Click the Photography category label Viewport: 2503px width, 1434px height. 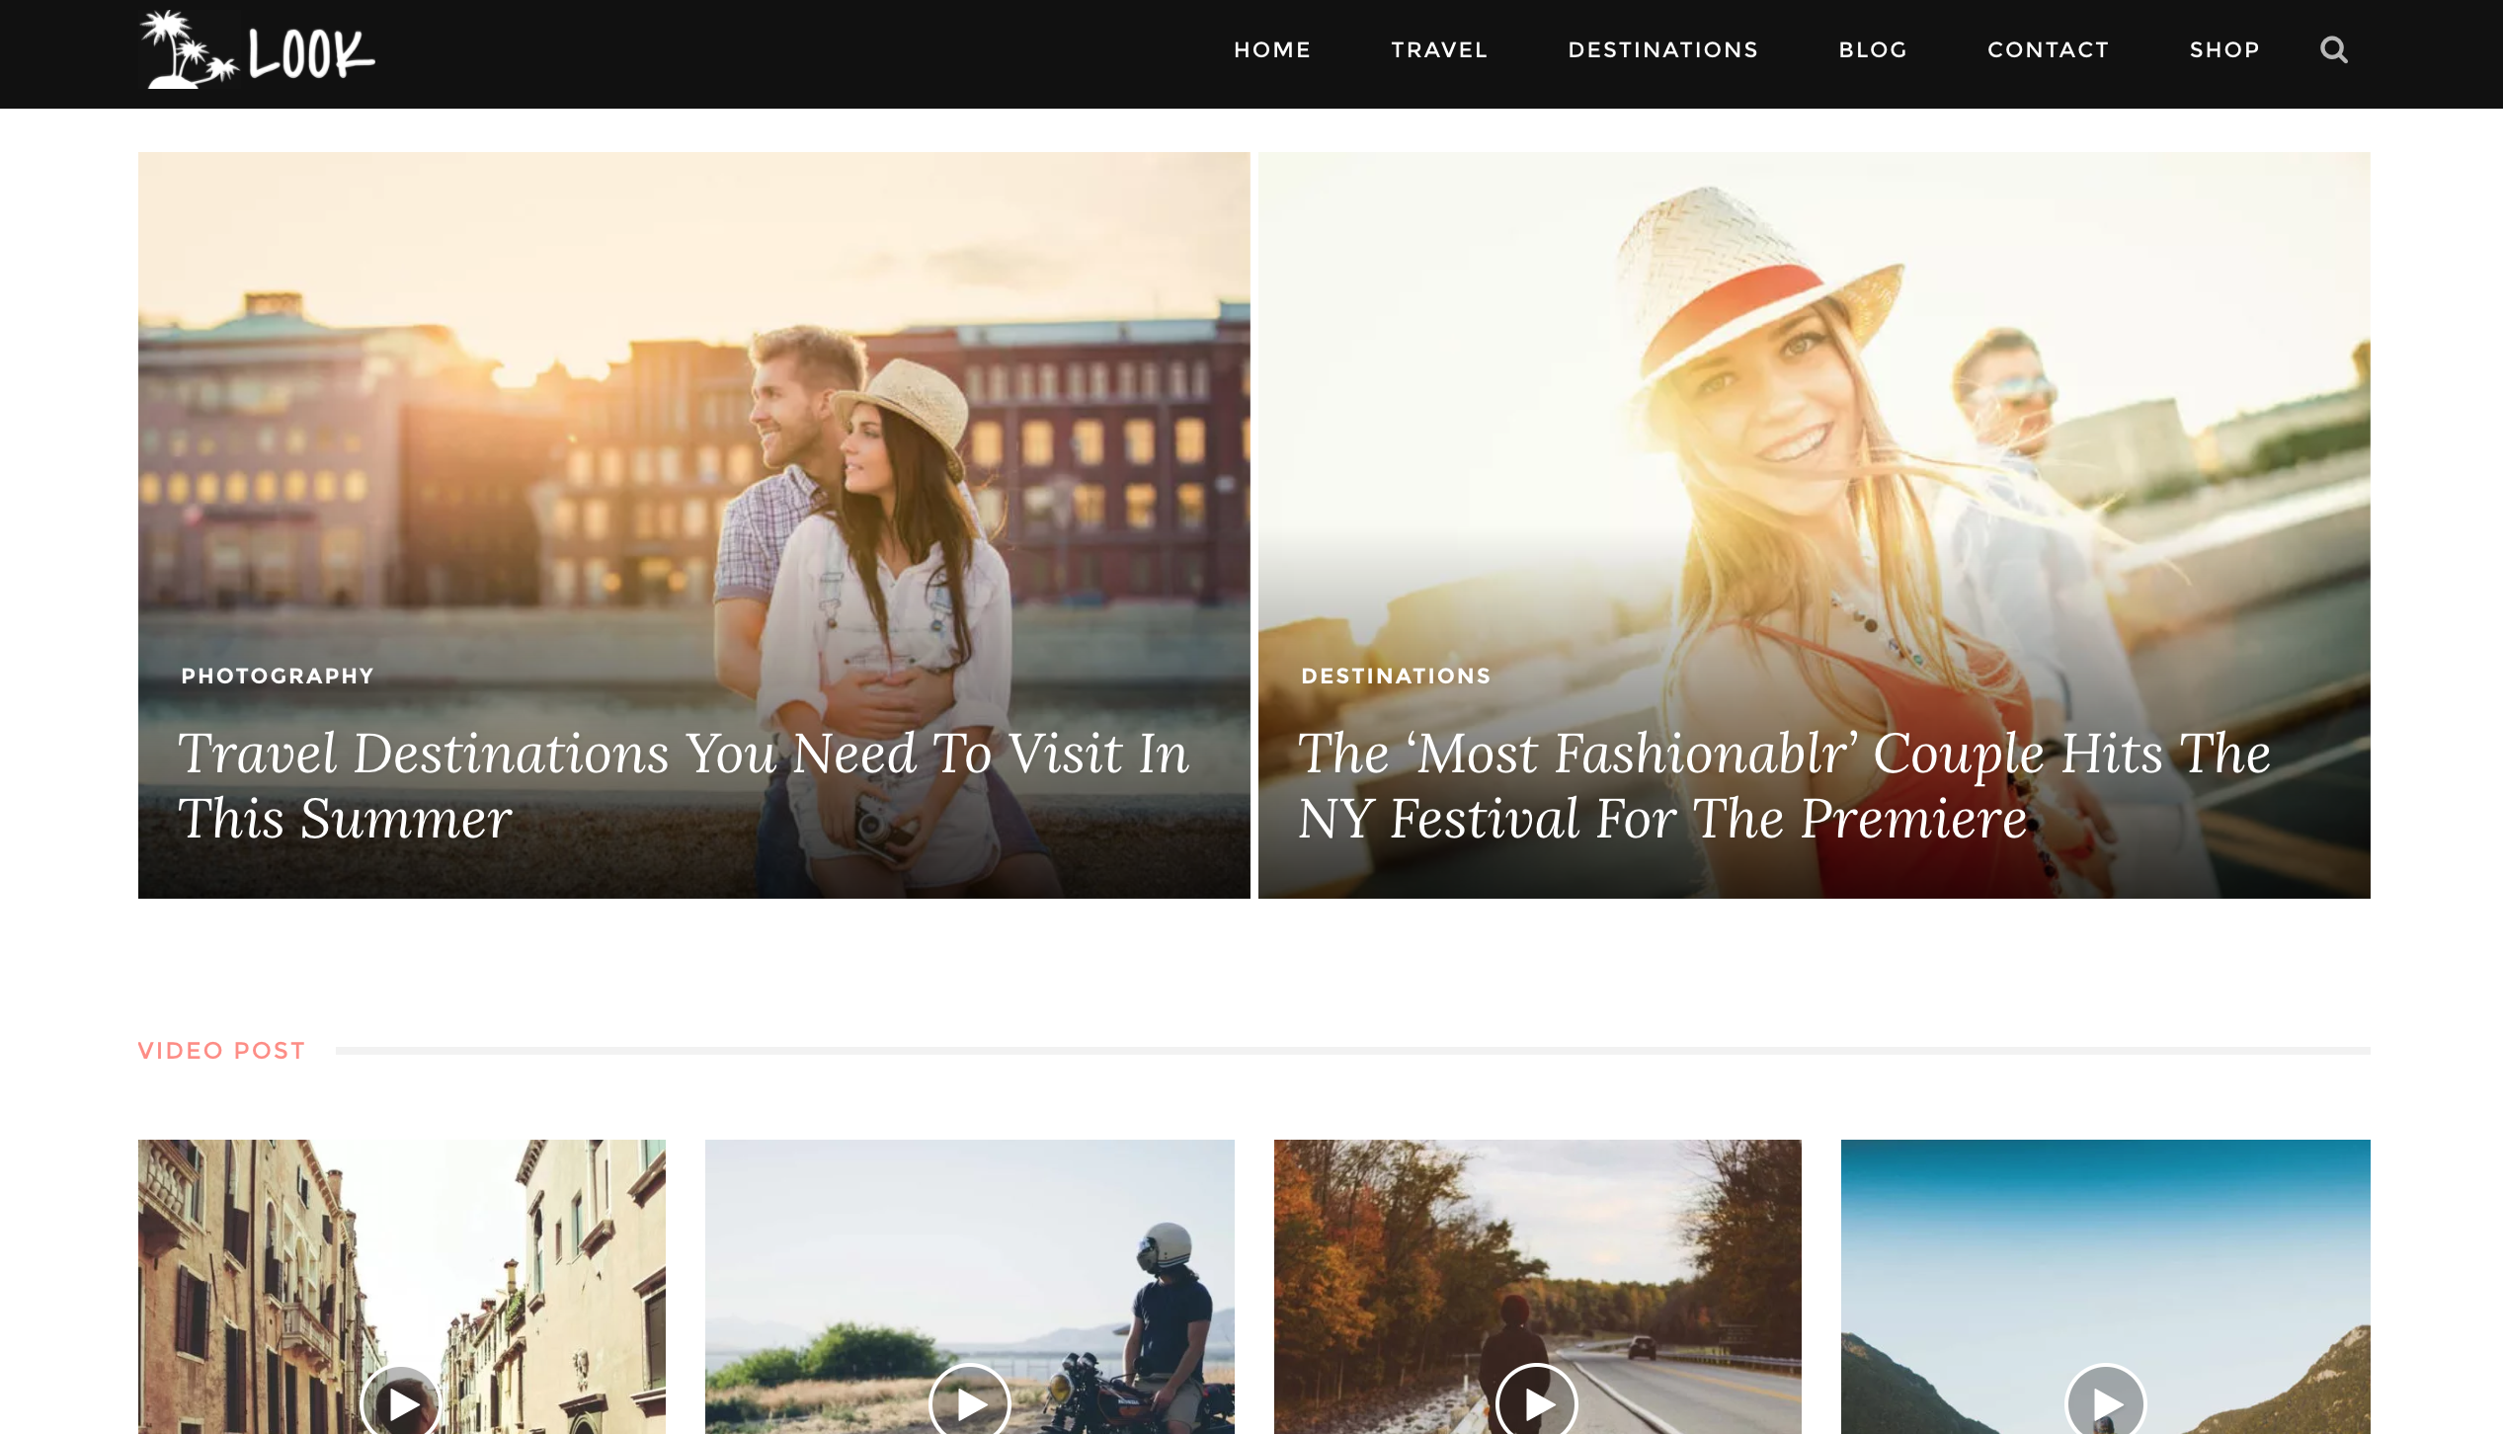coord(278,676)
